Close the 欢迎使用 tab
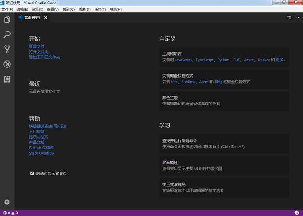The height and width of the screenshot is (216, 303). 46,18
